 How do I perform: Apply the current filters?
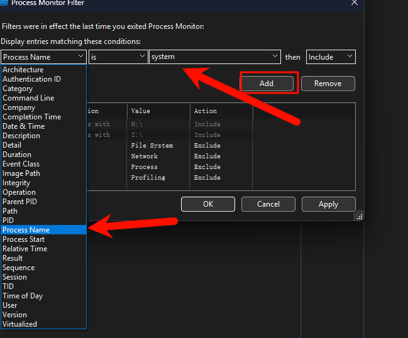coord(329,204)
